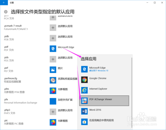Screen dimensions: 166x130
Task: Select the Internet Explorer icon in popup
Action: click(84, 90)
